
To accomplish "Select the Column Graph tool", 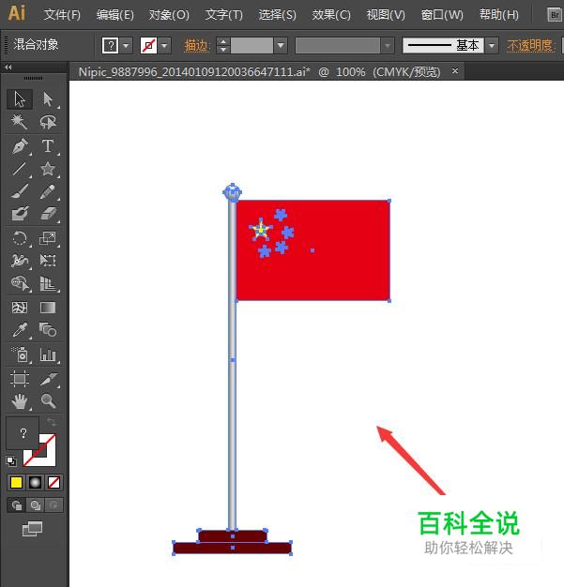I will (x=48, y=354).
